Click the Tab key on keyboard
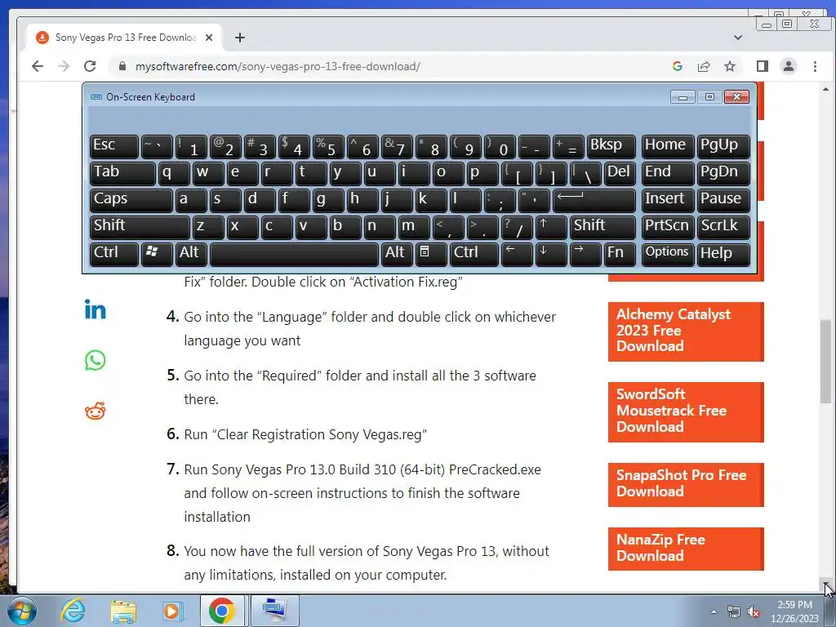This screenshot has width=836, height=627. [x=122, y=173]
